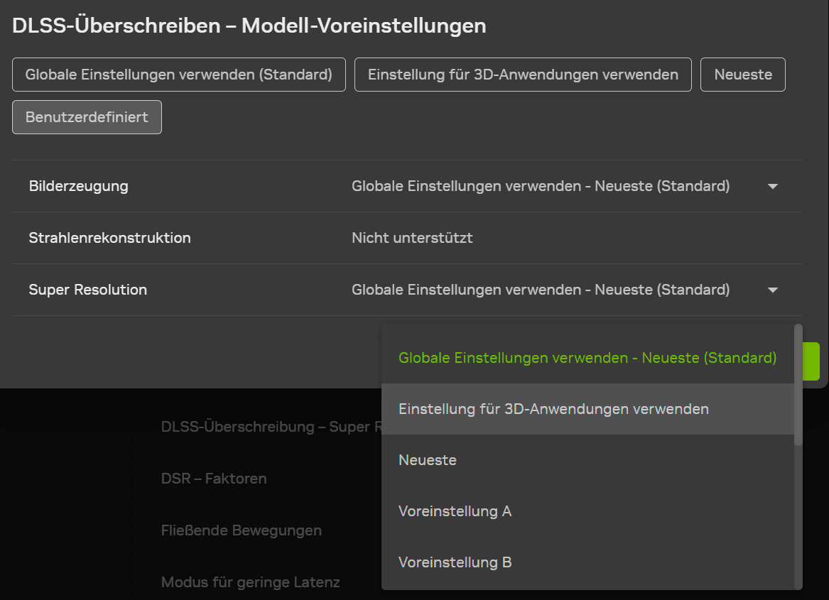The width and height of the screenshot is (829, 600).
Task: Choose 'Einstellung für 3D-Anwendungen verwenden' preset button
Action: [523, 75]
